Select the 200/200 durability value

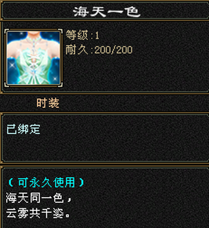point(114,50)
